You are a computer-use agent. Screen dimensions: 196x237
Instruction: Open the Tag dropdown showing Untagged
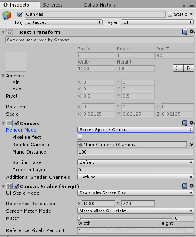point(64,22)
